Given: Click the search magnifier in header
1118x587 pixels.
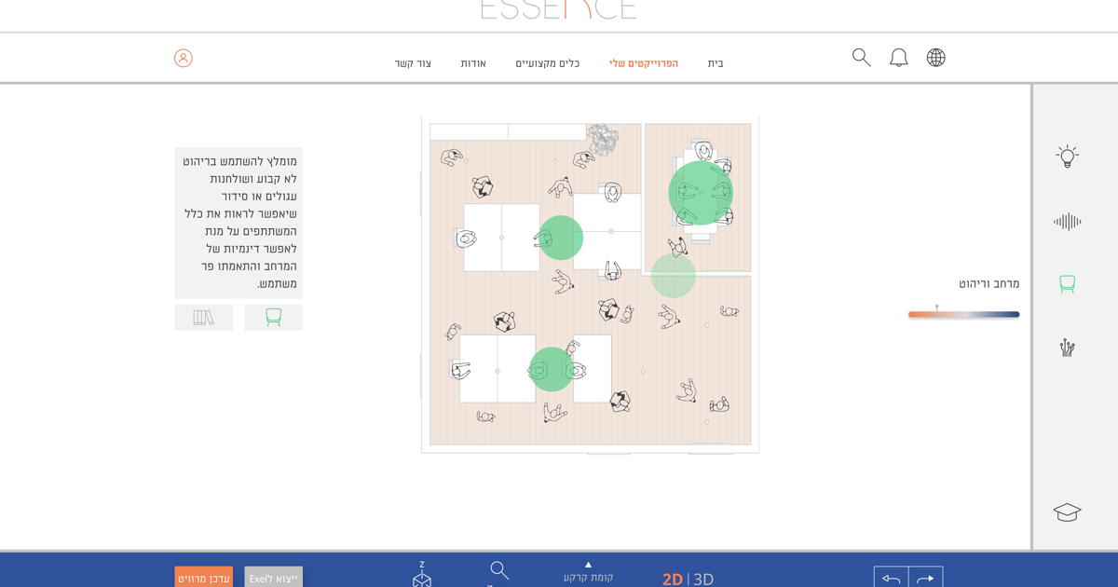Looking at the screenshot, I should [x=861, y=58].
